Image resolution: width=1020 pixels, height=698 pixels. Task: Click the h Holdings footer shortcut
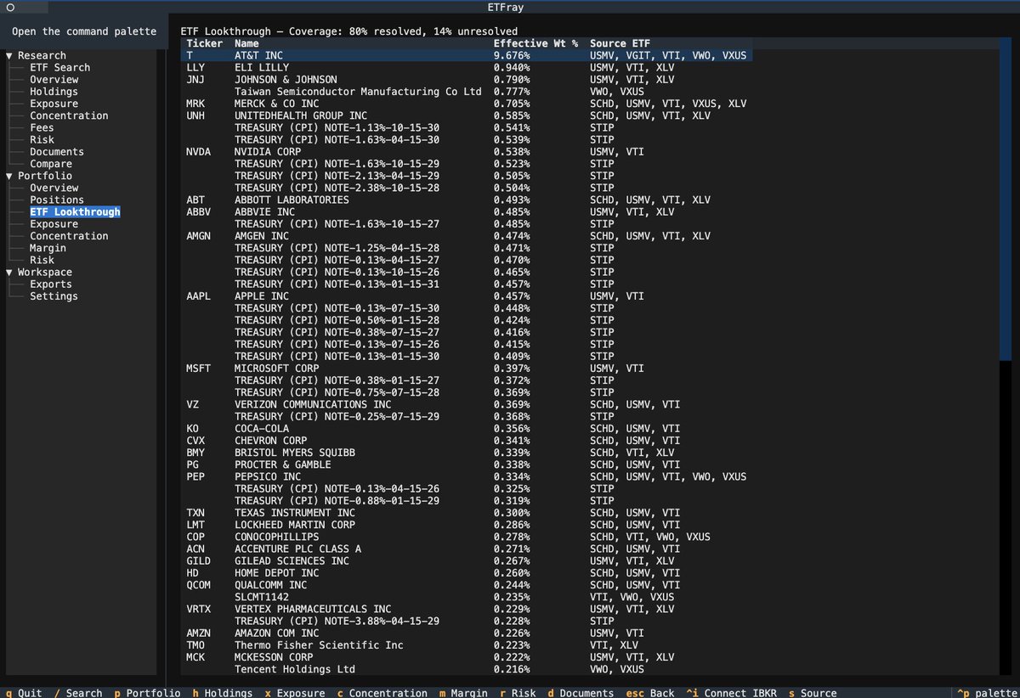tap(223, 693)
